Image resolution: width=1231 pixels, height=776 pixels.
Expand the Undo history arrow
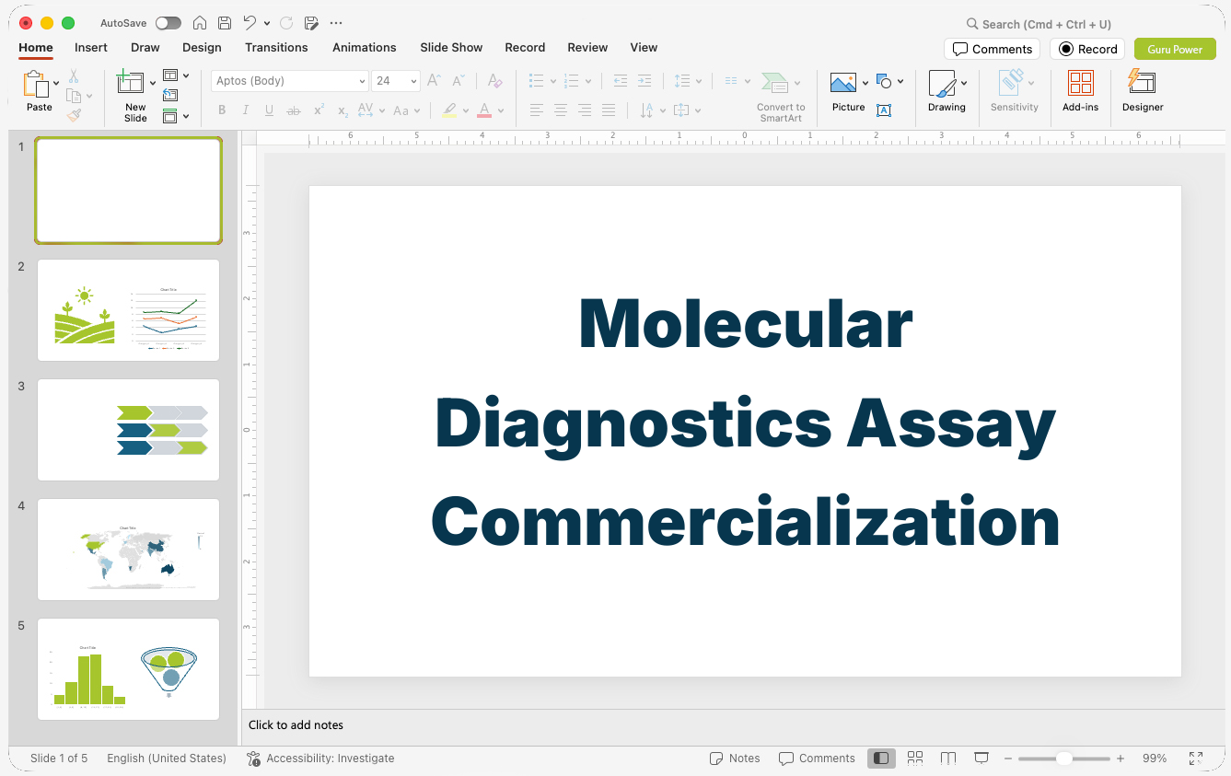point(267,23)
